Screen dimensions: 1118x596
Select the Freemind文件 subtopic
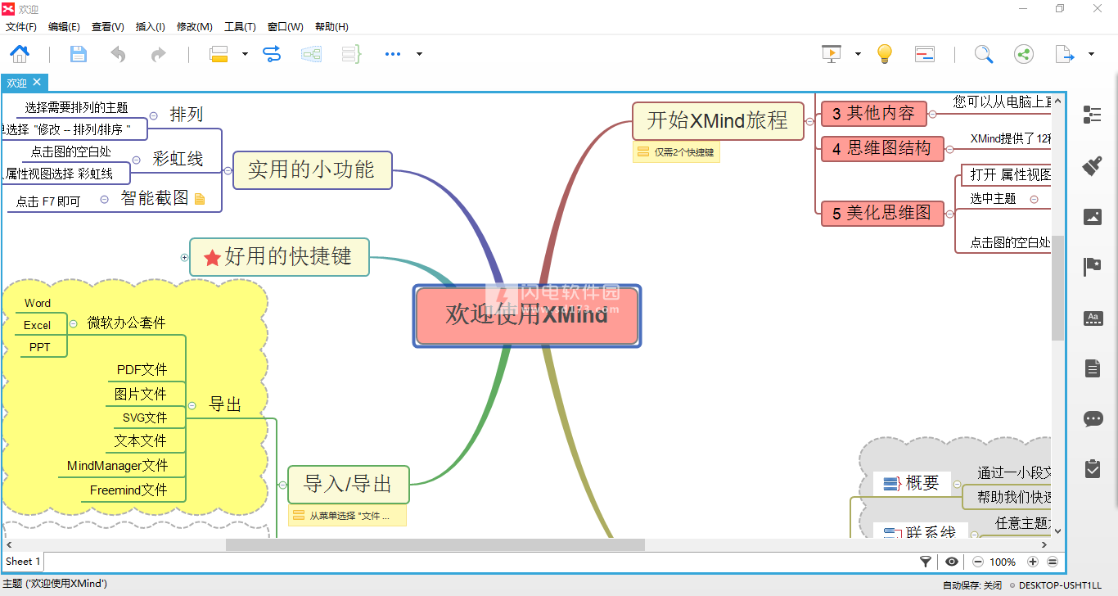pos(128,490)
